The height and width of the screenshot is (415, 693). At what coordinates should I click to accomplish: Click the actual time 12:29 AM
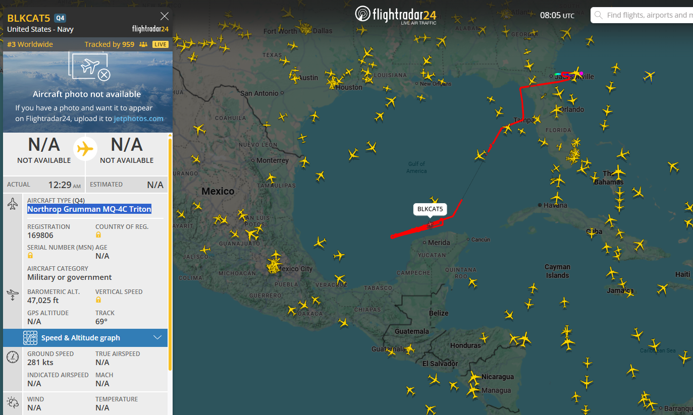[x=64, y=185]
